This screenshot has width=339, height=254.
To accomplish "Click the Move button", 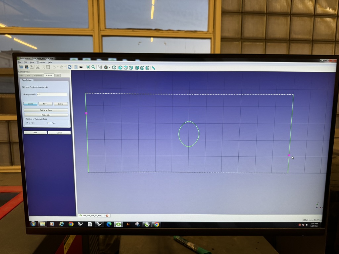I will tap(45, 104).
